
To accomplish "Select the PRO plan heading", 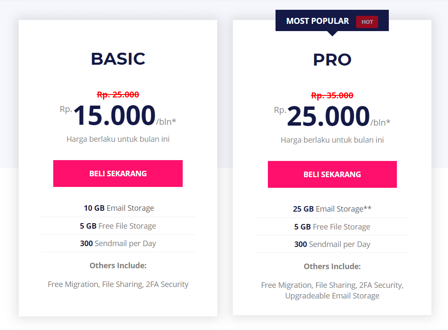I will (x=332, y=60).
